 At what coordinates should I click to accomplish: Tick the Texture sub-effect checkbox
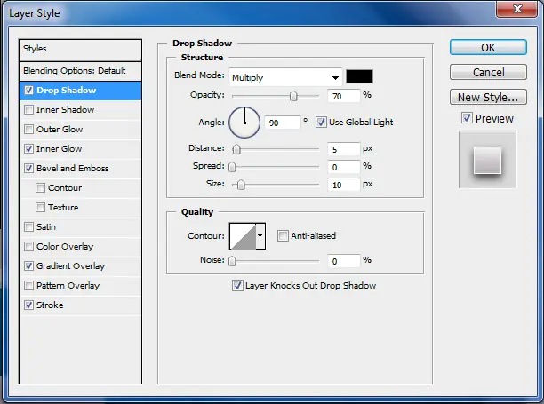click(40, 207)
